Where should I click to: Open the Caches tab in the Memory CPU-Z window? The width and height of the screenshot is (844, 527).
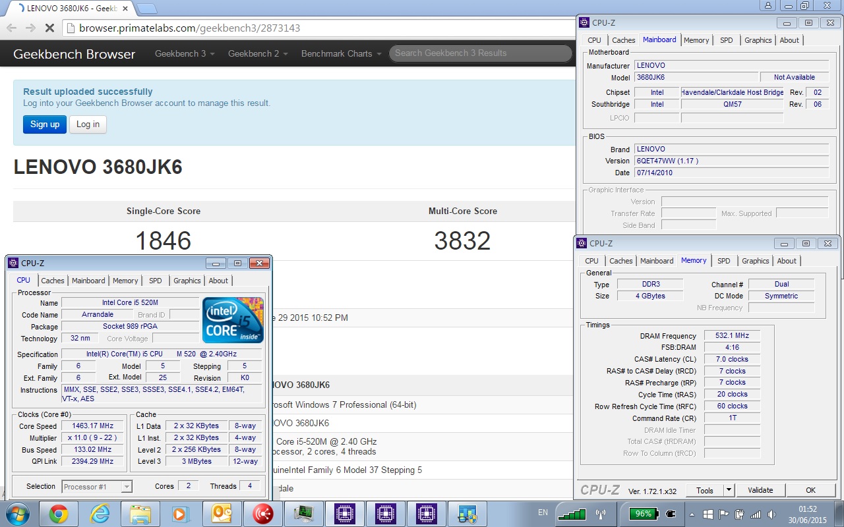click(621, 261)
